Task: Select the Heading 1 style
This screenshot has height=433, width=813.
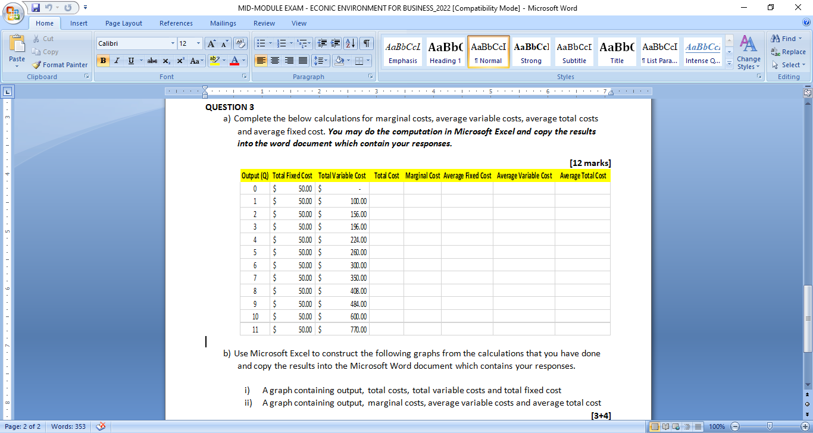Action: click(x=445, y=52)
